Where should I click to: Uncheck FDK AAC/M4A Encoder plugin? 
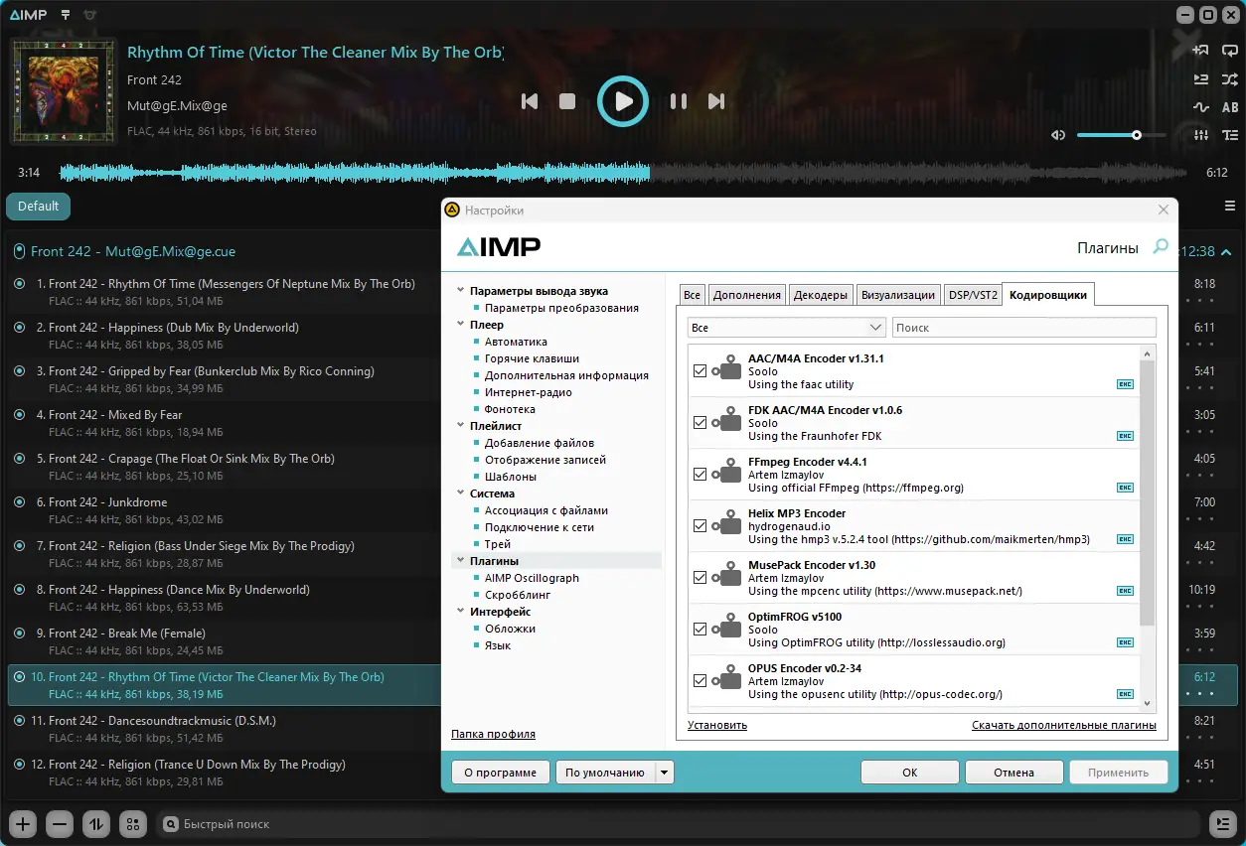point(700,422)
